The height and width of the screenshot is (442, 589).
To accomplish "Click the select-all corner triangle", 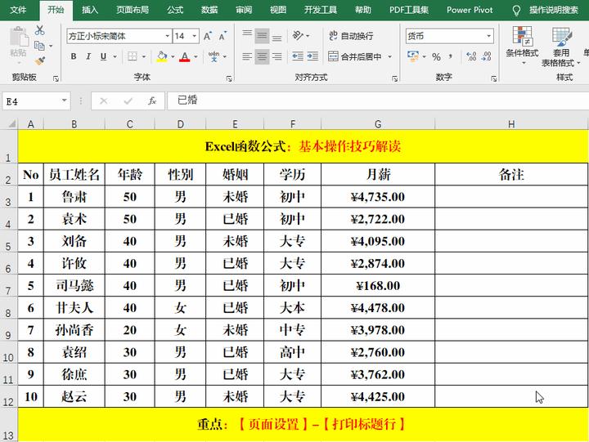I will (11, 124).
